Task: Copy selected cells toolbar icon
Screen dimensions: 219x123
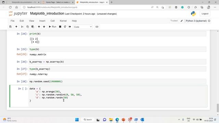Action: (27, 27)
